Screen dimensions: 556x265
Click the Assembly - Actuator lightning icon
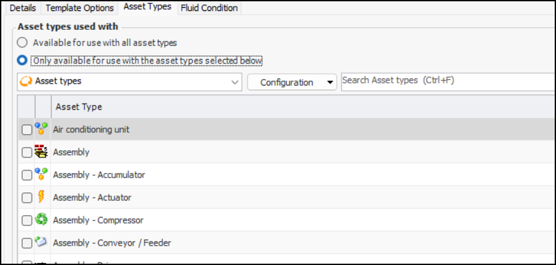(x=42, y=198)
